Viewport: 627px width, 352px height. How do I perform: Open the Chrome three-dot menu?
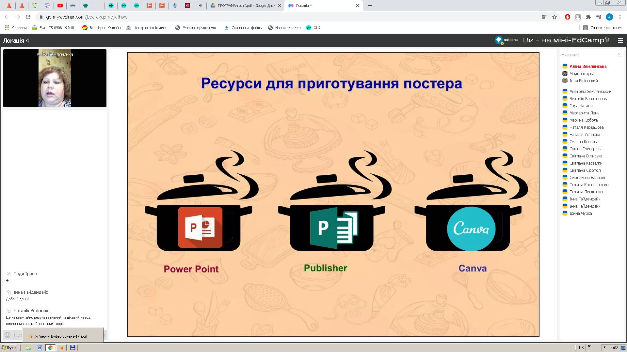(620, 17)
